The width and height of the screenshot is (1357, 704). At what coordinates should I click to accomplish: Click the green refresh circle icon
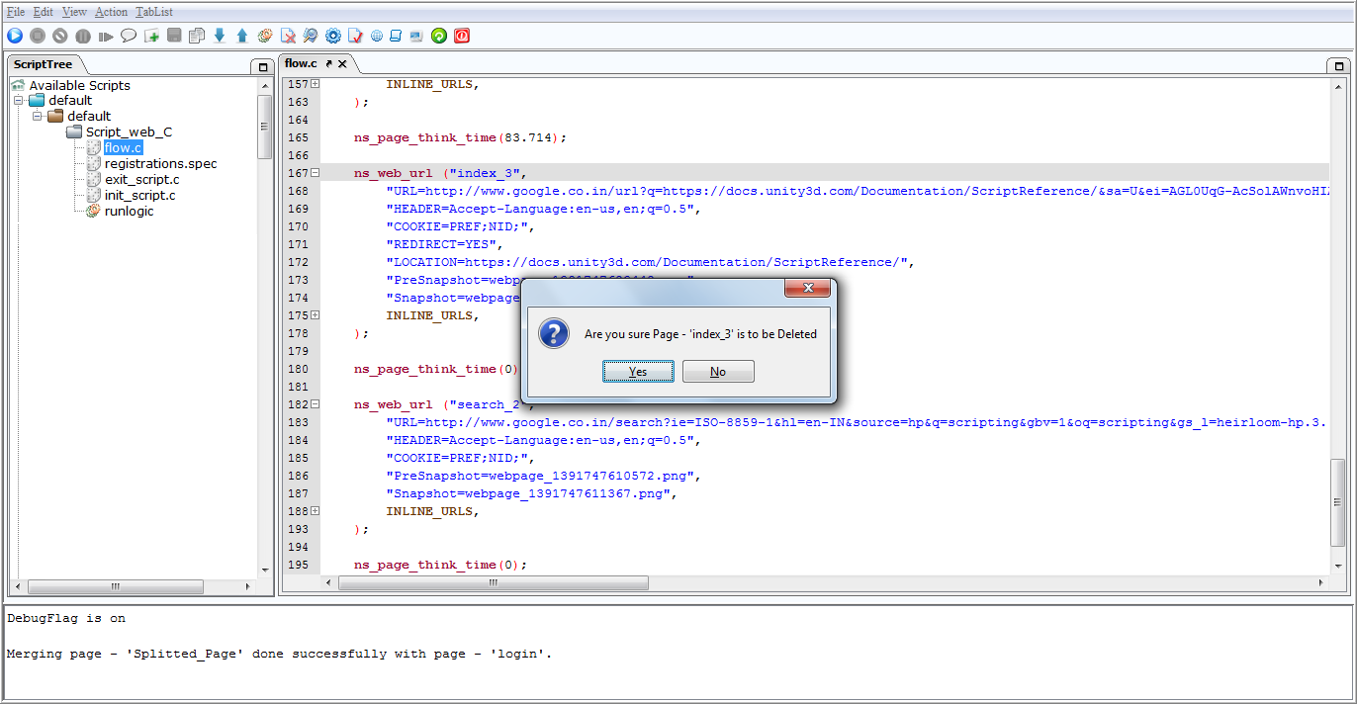click(x=439, y=36)
